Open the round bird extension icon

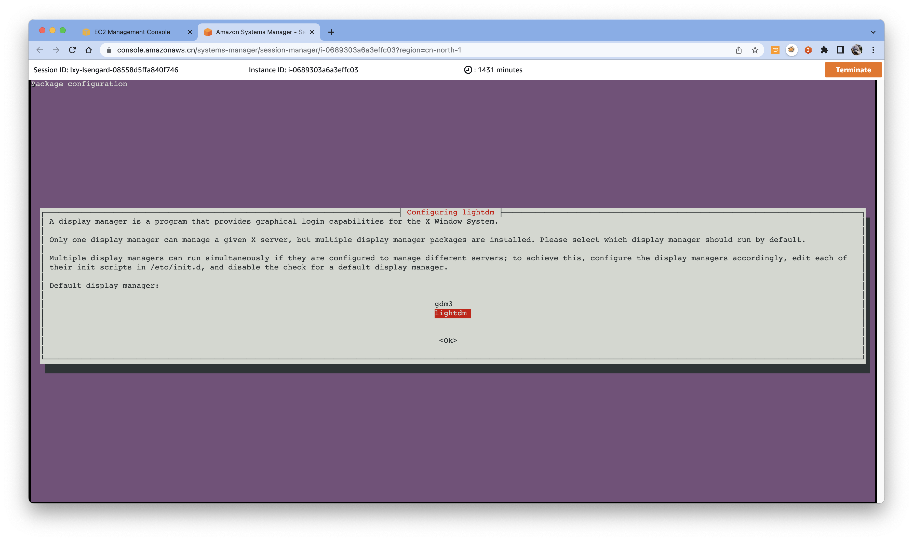[791, 50]
